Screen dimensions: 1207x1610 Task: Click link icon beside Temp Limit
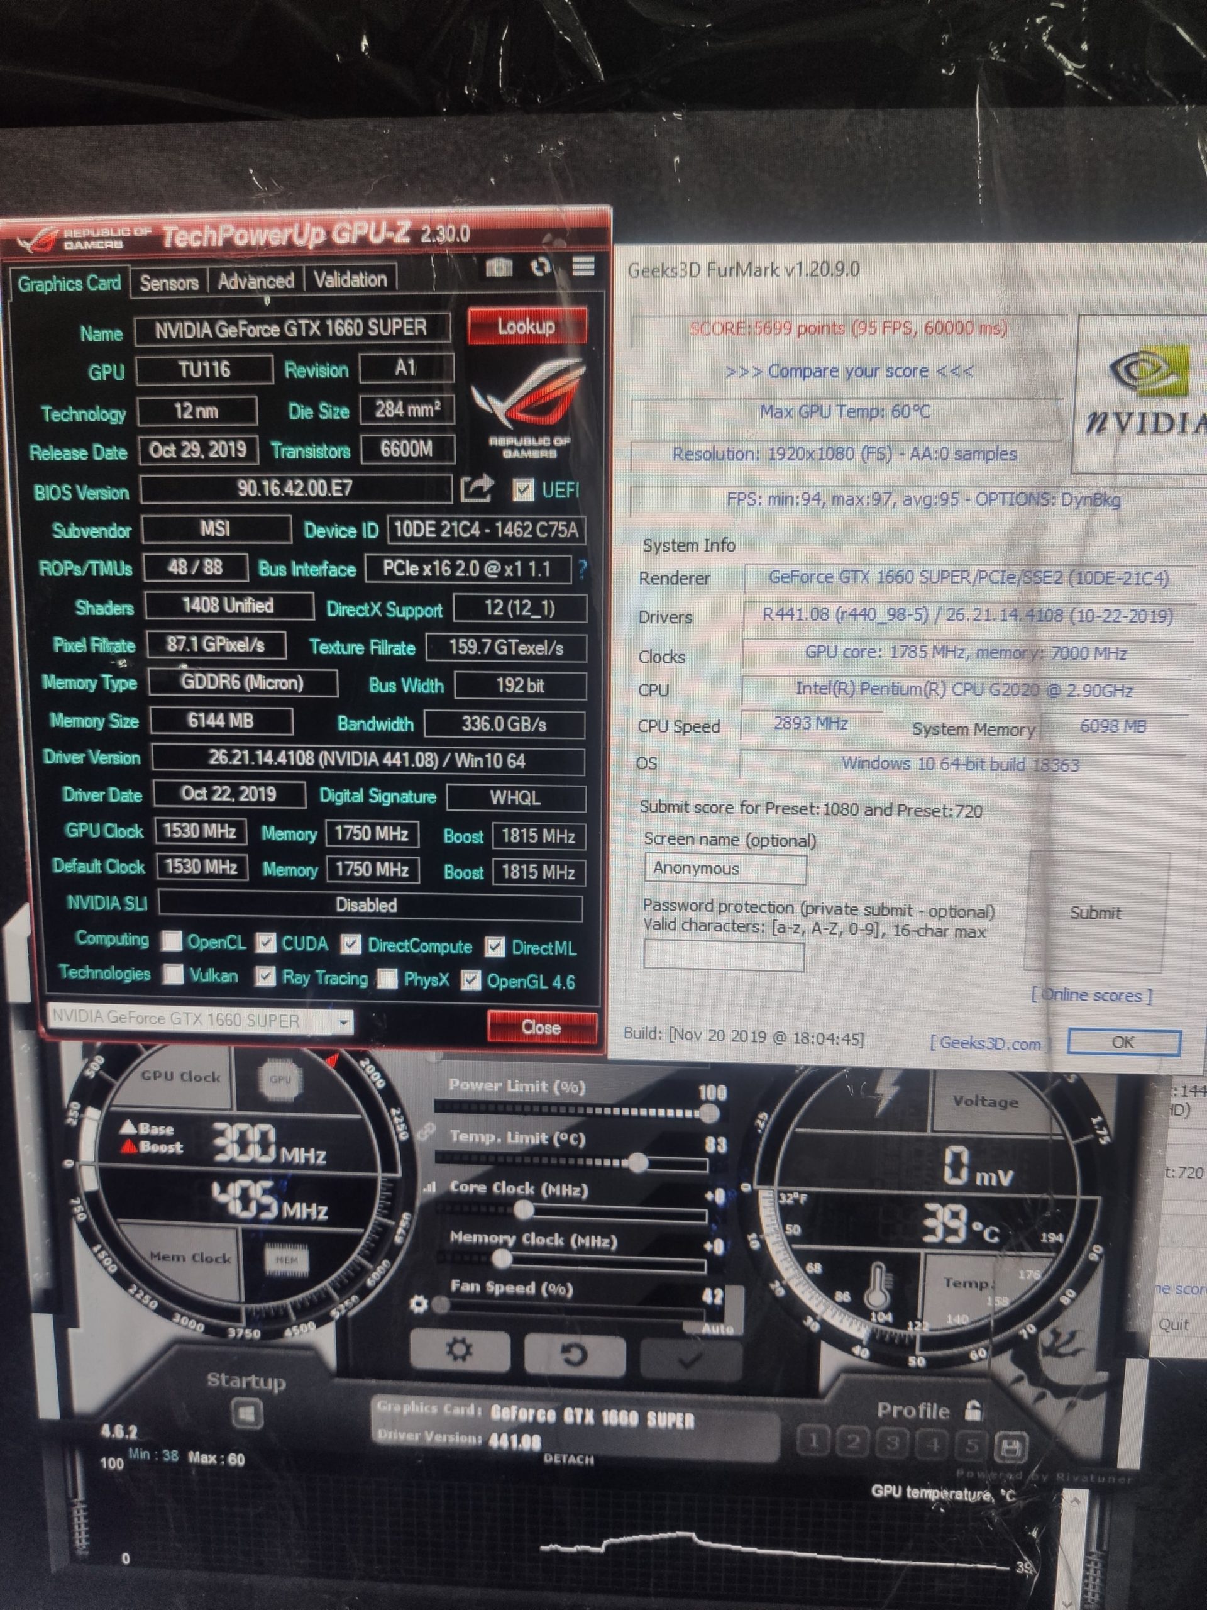point(426,1132)
